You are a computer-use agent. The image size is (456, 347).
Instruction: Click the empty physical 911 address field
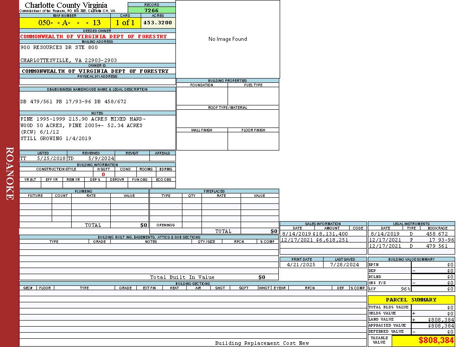pyautogui.click(x=97, y=82)
